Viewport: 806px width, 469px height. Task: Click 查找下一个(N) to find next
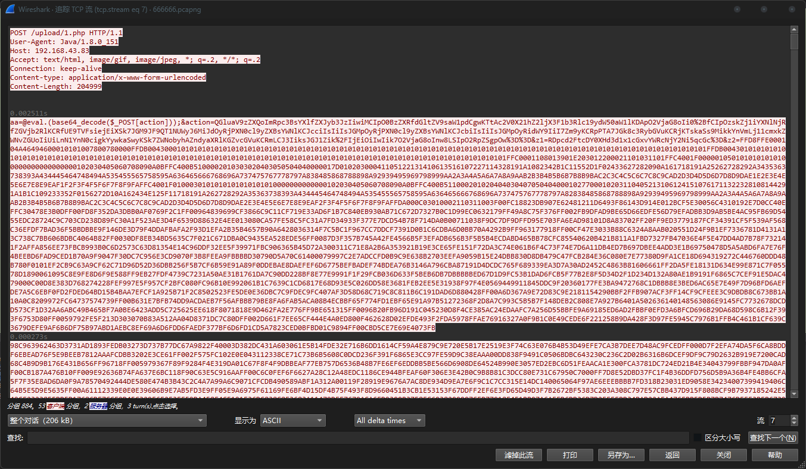pyautogui.click(x=773, y=438)
